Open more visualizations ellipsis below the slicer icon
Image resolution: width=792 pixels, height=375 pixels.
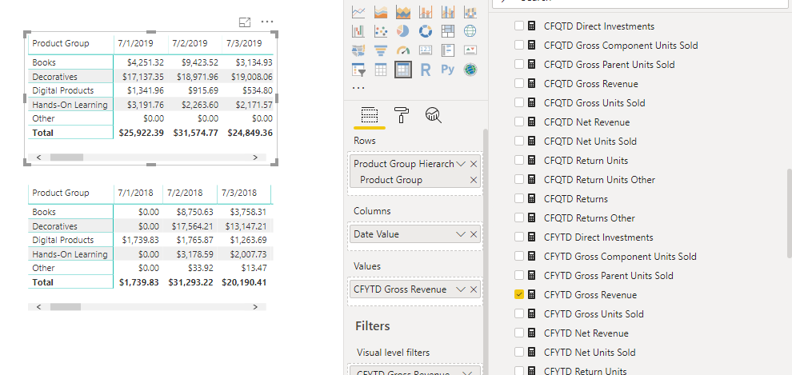(358, 88)
